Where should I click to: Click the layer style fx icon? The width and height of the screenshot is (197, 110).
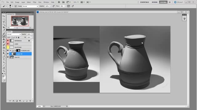click(14, 101)
